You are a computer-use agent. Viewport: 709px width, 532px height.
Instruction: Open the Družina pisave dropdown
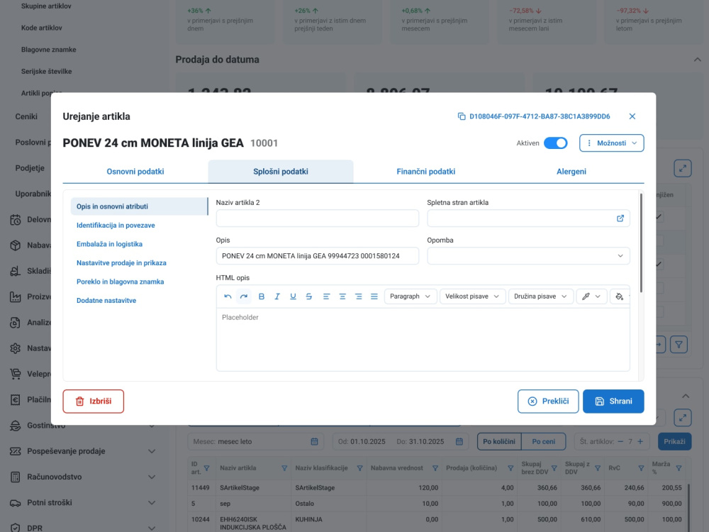pos(541,297)
